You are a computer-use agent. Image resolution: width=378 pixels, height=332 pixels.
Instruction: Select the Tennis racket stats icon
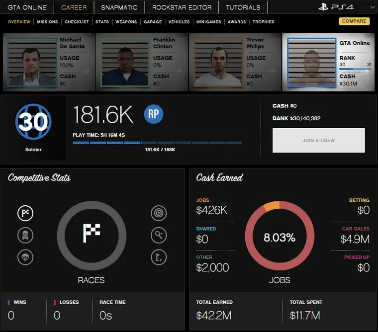click(159, 235)
